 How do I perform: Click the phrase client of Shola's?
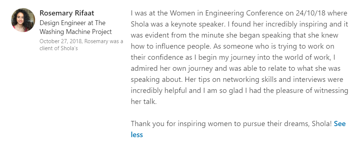pyautogui.click(x=58, y=48)
